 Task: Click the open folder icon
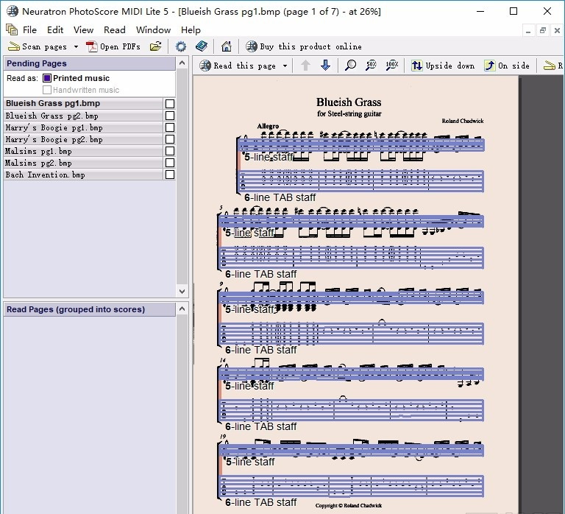click(x=155, y=46)
